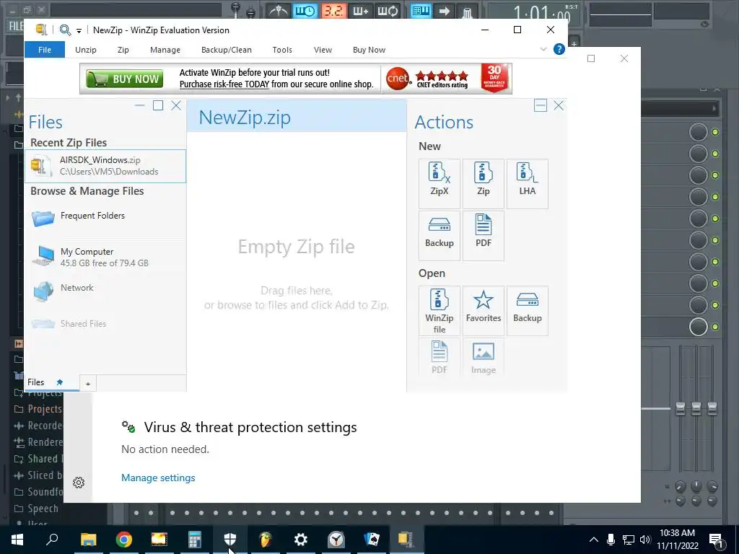Open FL Studio from the taskbar

[266, 540]
